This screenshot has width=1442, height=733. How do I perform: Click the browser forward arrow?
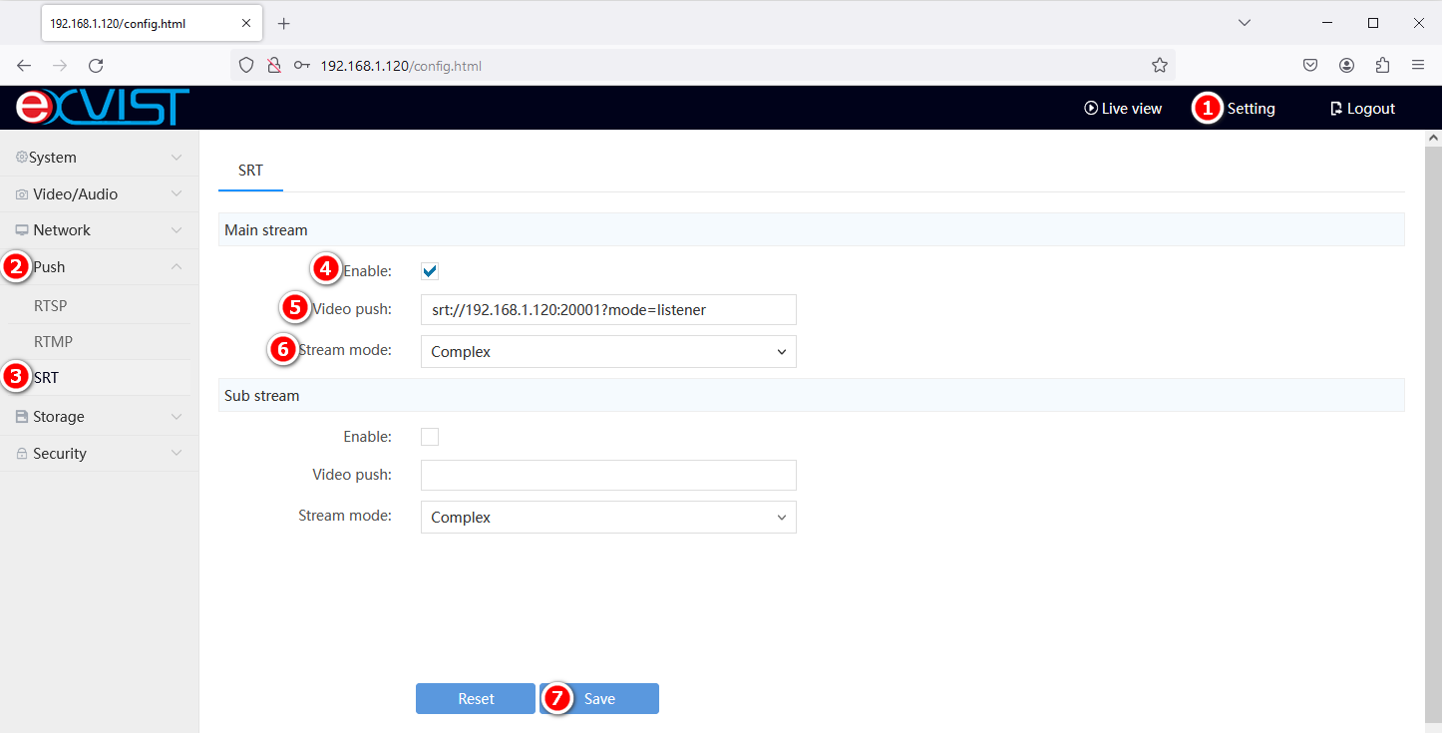click(x=60, y=66)
